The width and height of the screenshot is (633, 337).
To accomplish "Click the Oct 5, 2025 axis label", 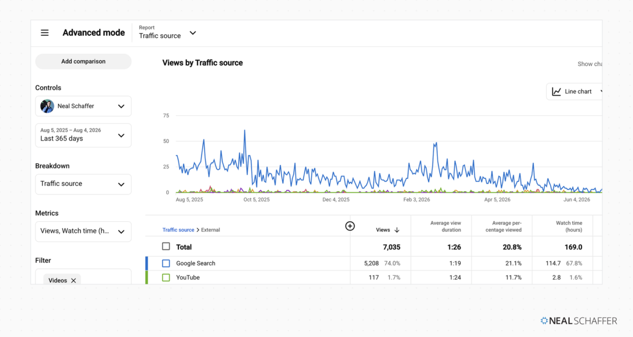I will 256,200.
